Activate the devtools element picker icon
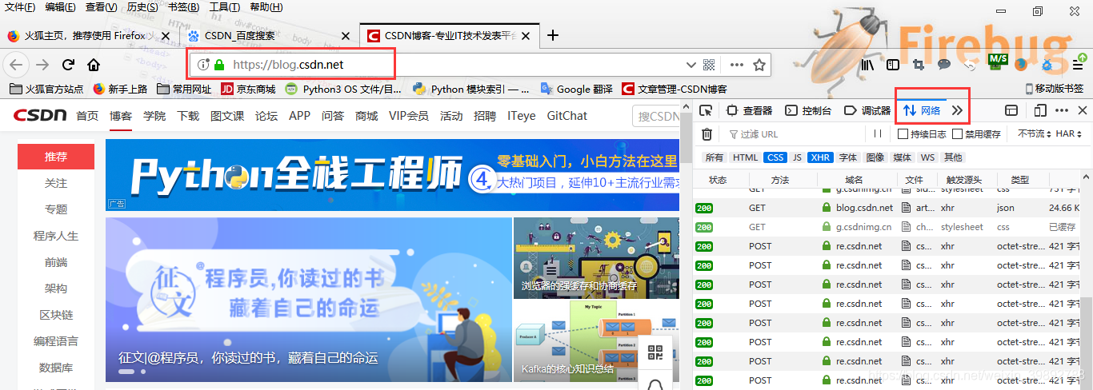This screenshot has height=390, width=1093. 706,110
